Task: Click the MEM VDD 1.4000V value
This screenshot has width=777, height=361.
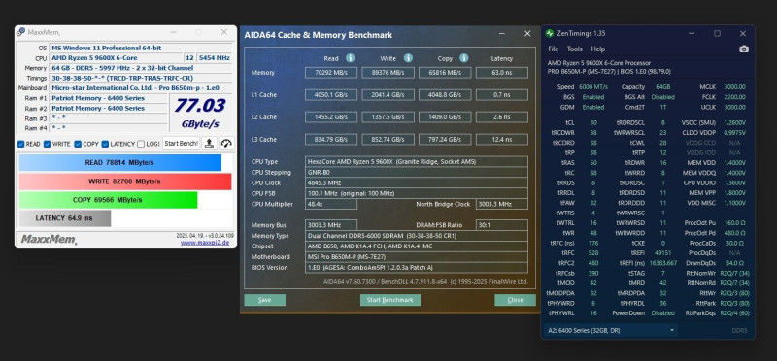Action: pos(734,162)
